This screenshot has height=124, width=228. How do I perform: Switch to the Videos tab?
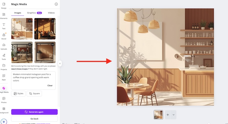point(51,13)
